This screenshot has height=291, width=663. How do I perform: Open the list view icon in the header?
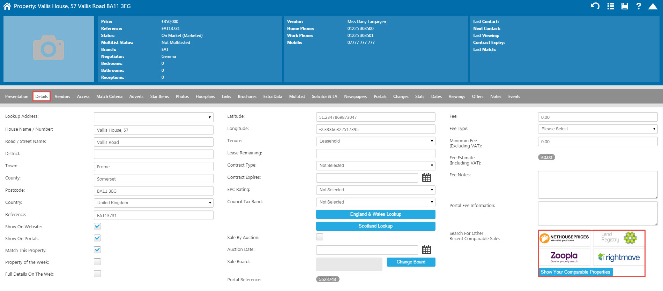[611, 6]
